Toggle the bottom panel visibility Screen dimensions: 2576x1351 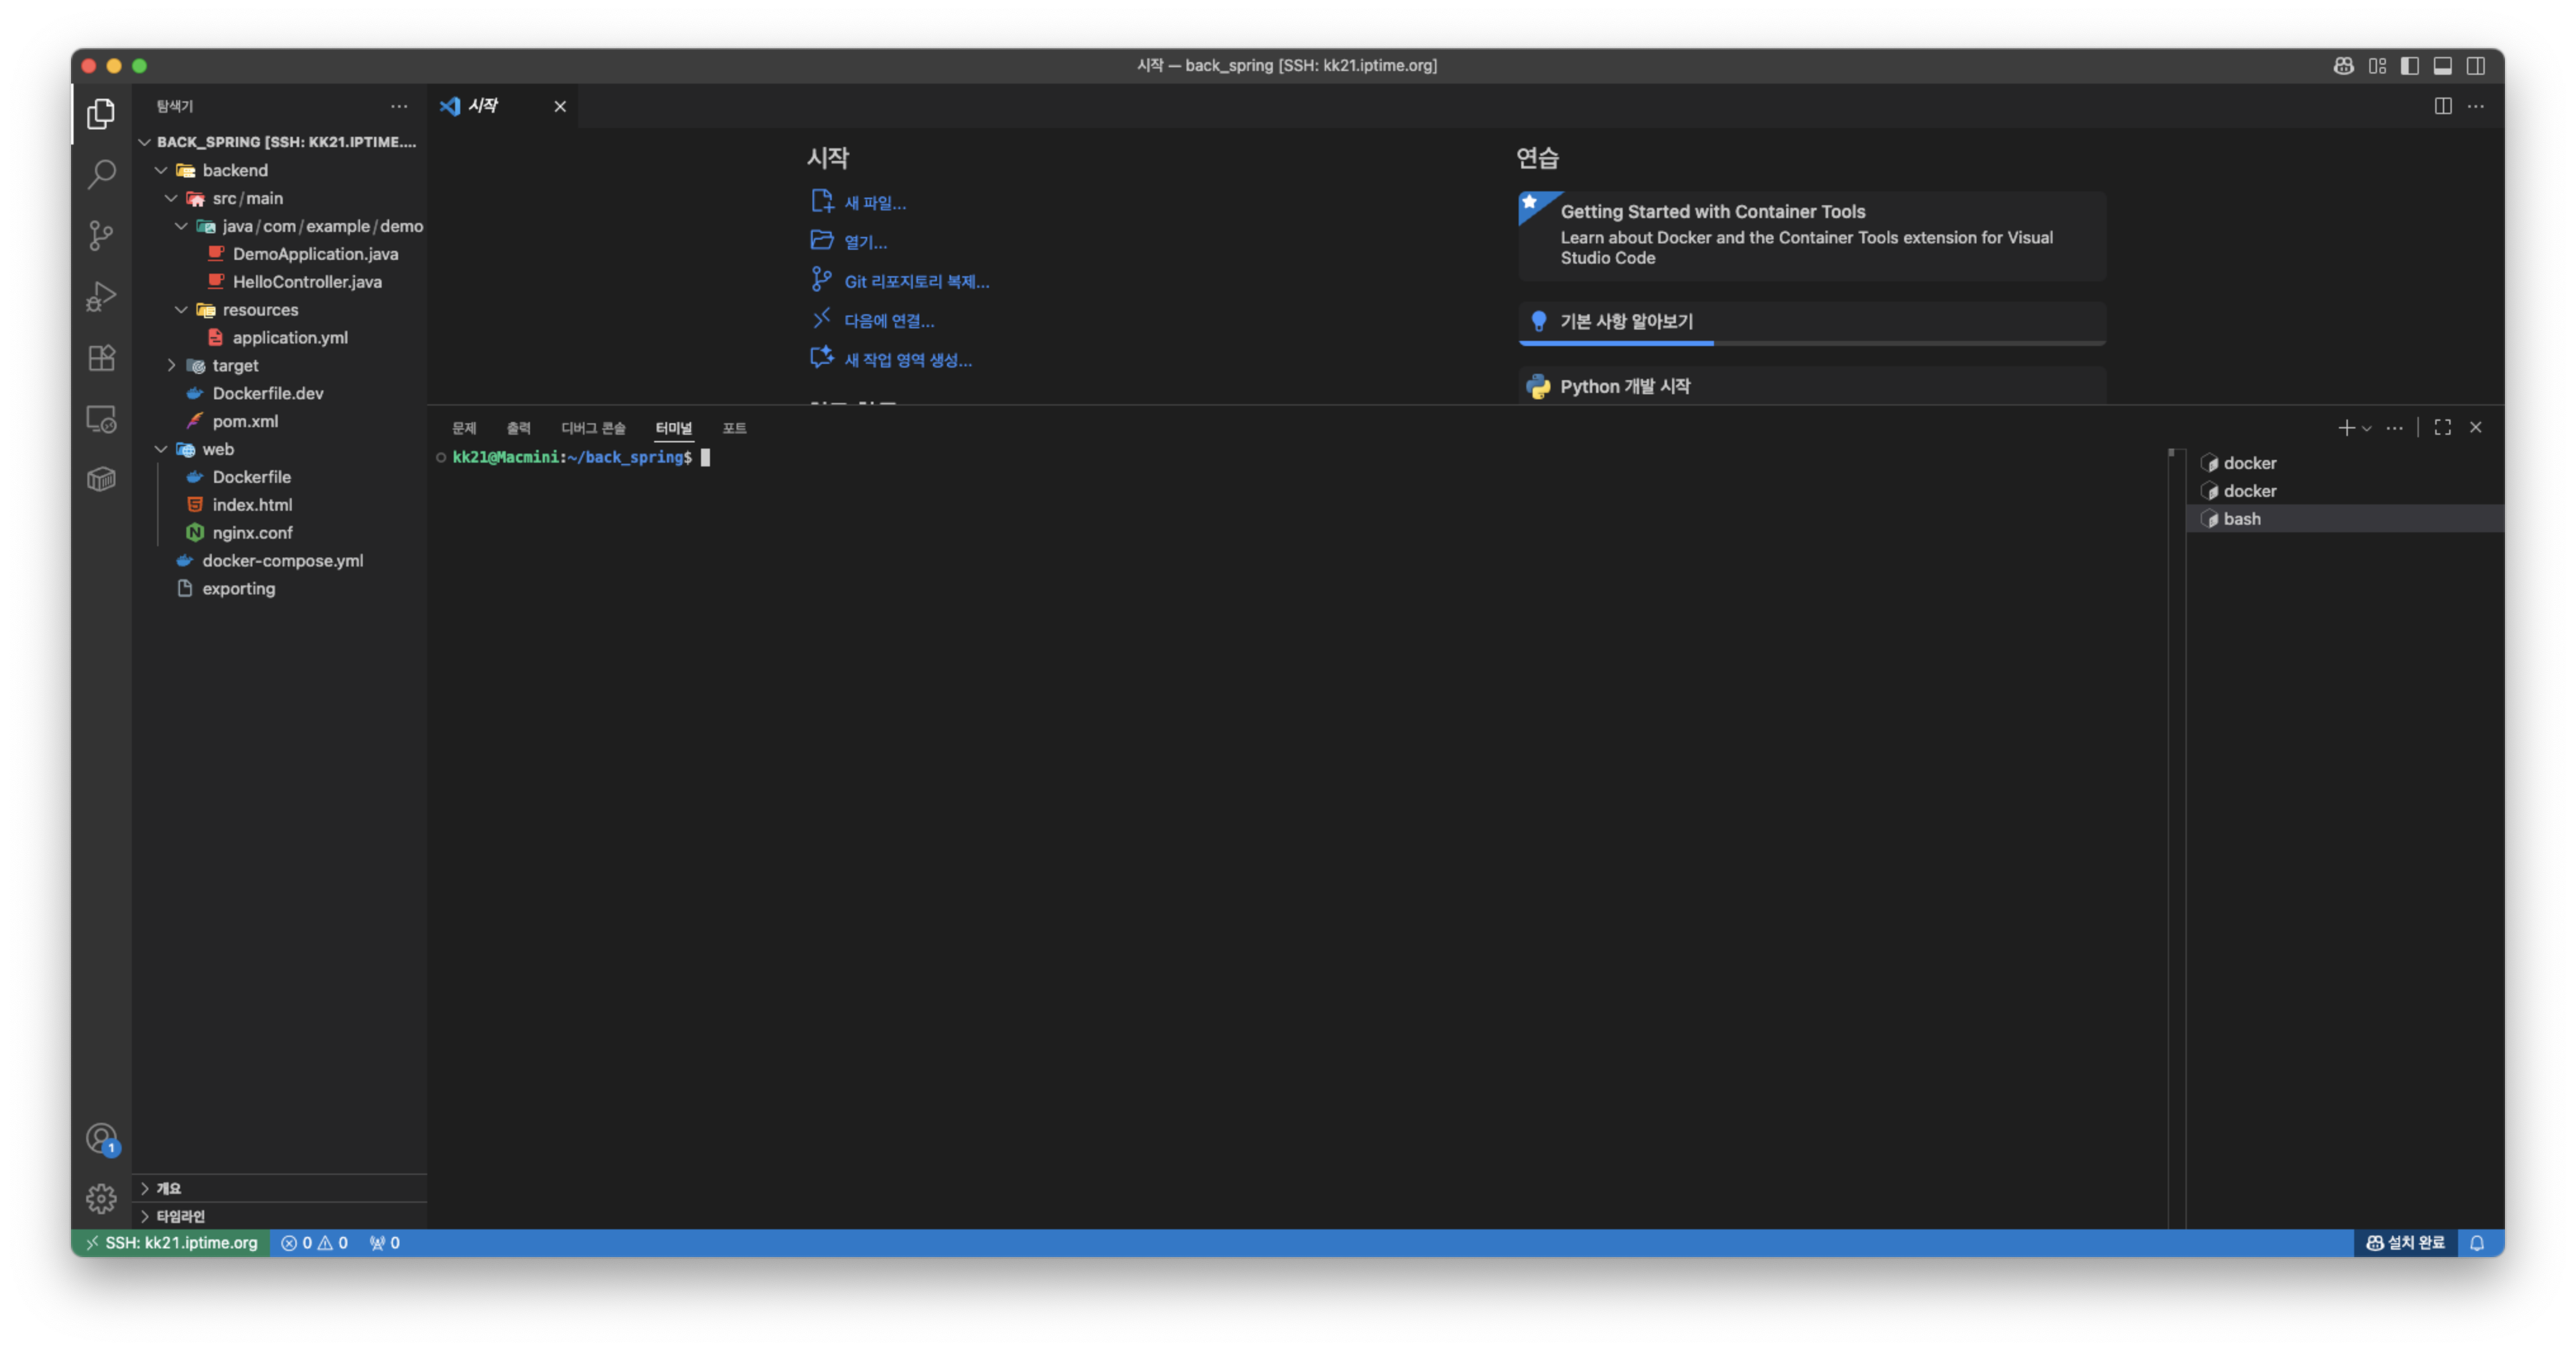(2443, 66)
